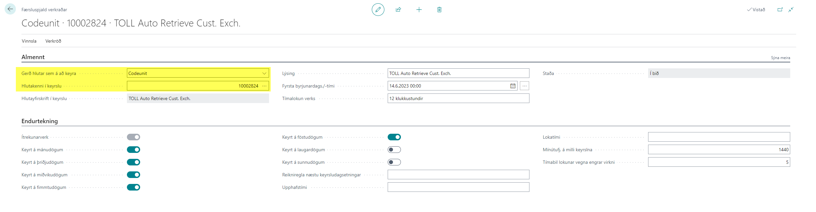Open calendar picker for Fyrsta byrjunardags.
Image resolution: width=816 pixels, height=212 pixels.
pos(513,86)
